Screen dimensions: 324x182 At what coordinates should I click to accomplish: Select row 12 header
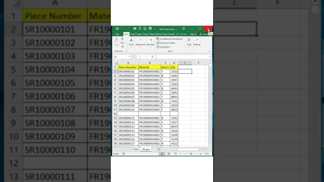[x=115, y=114]
